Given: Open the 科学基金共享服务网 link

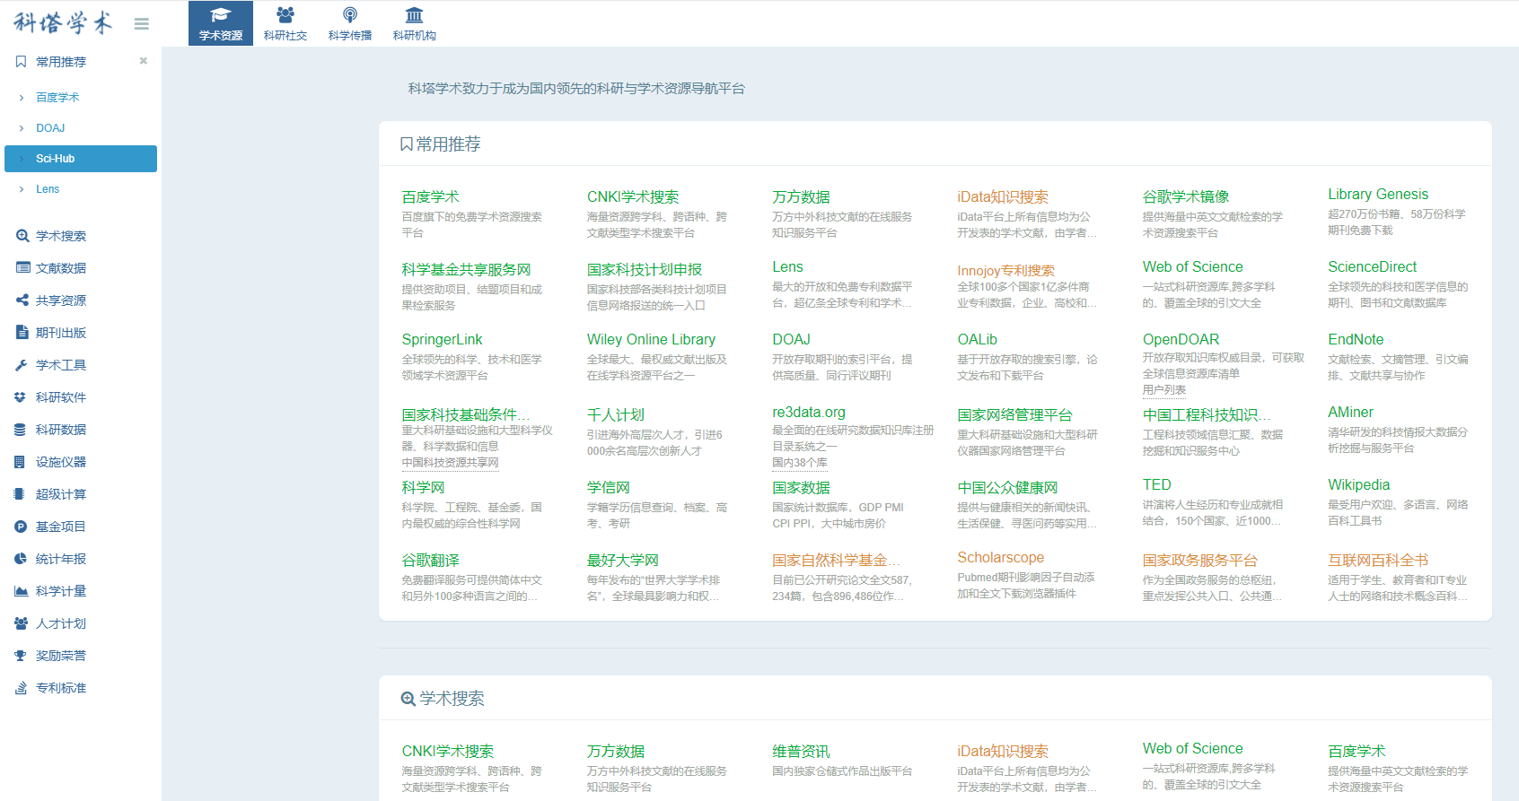Looking at the screenshot, I should pos(466,270).
